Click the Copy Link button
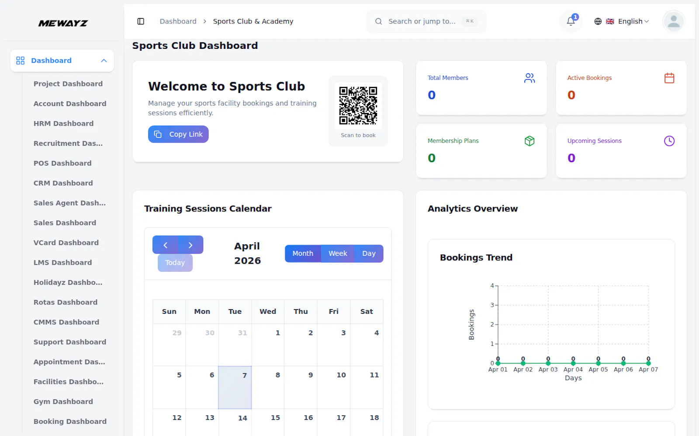 (x=178, y=134)
